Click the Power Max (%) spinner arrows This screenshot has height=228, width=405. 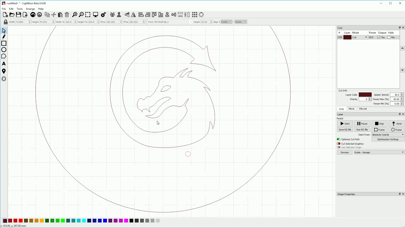pos(402,99)
